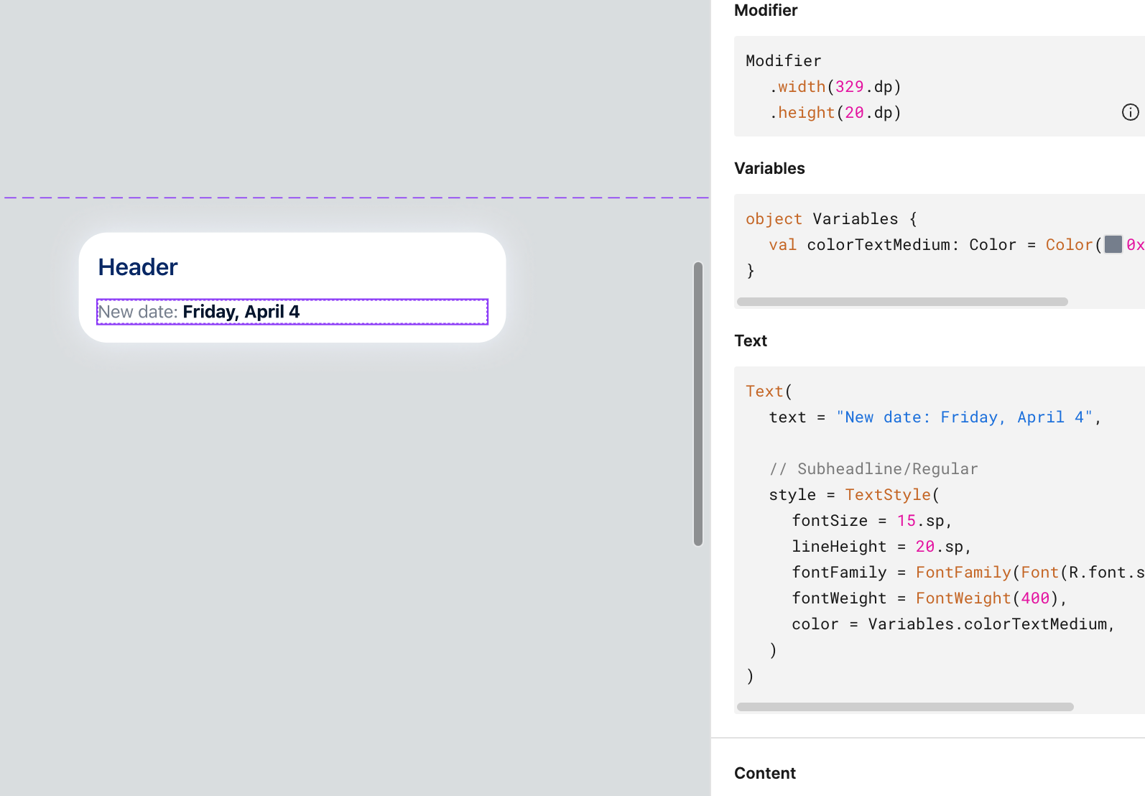Click the '// Subheadline/Regular' comment

873,469
